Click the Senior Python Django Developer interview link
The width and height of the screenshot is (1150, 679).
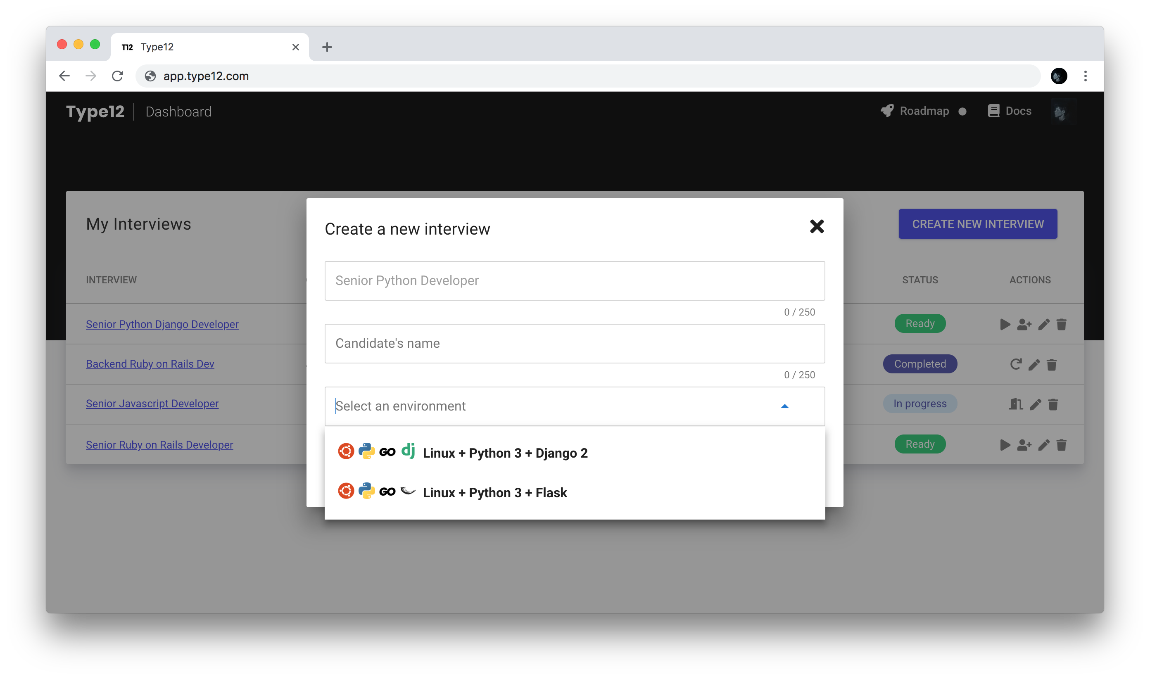coord(162,323)
